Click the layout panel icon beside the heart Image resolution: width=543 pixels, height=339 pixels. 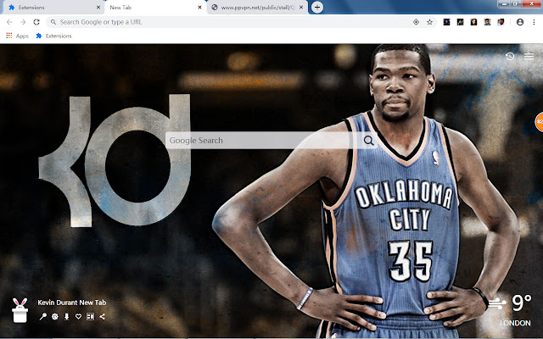point(91,316)
